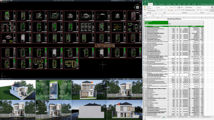Click the Increase Font Size icon

pos(171,7)
